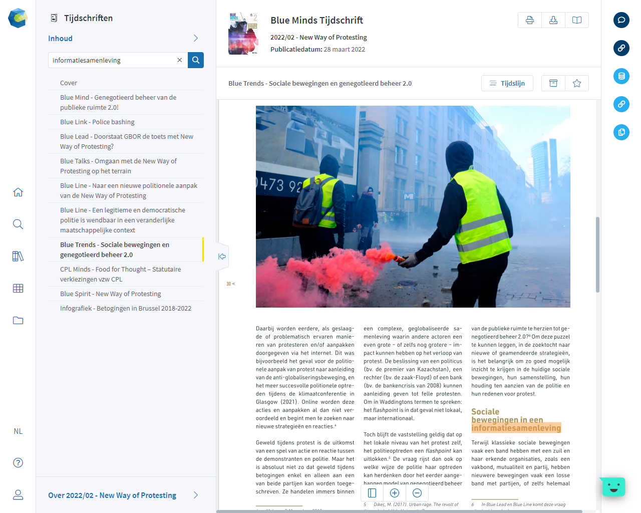Open the library books icon

18,256
